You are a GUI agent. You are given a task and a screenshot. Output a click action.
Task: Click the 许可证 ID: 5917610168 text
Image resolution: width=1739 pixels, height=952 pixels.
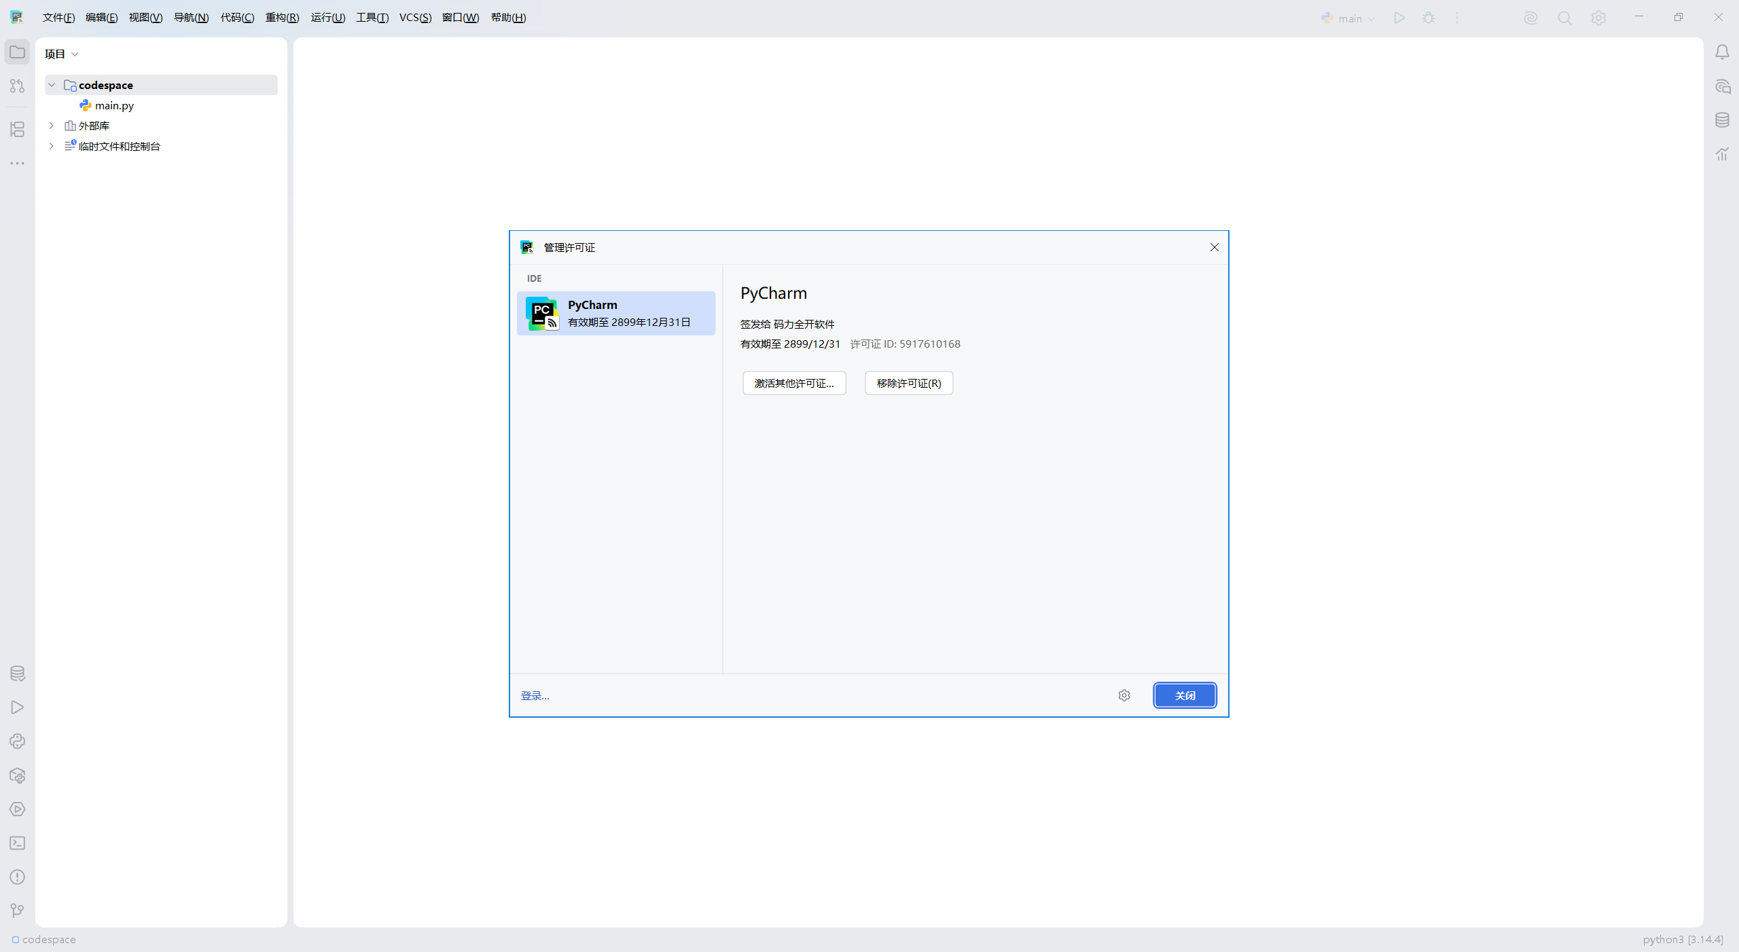[x=905, y=344]
